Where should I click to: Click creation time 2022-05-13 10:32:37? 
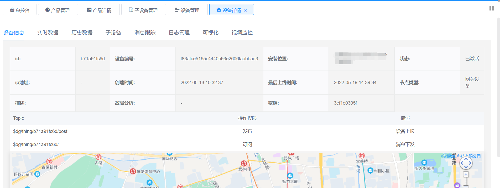[x=202, y=83]
